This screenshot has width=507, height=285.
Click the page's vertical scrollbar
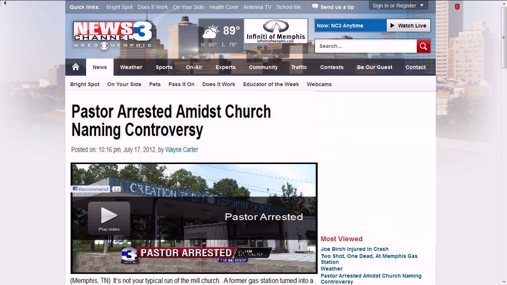pos(504,142)
